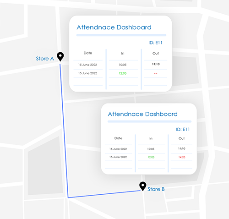Click light blue bar under upper dashboard title
This screenshot has width=229, height=219.
[121, 35]
